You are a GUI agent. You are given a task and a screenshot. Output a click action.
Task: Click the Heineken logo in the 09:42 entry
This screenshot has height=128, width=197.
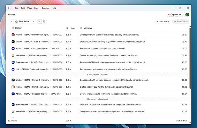point(13,55)
